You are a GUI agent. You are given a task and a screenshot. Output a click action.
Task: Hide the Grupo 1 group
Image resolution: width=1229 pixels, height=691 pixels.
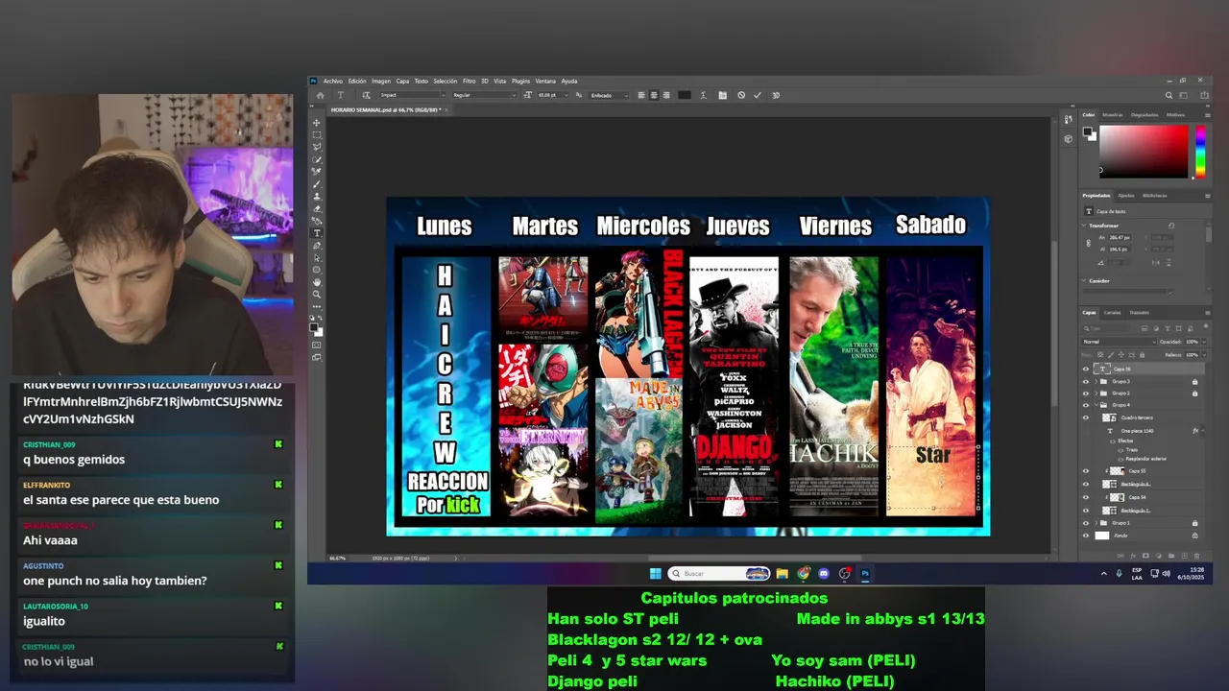[1086, 523]
